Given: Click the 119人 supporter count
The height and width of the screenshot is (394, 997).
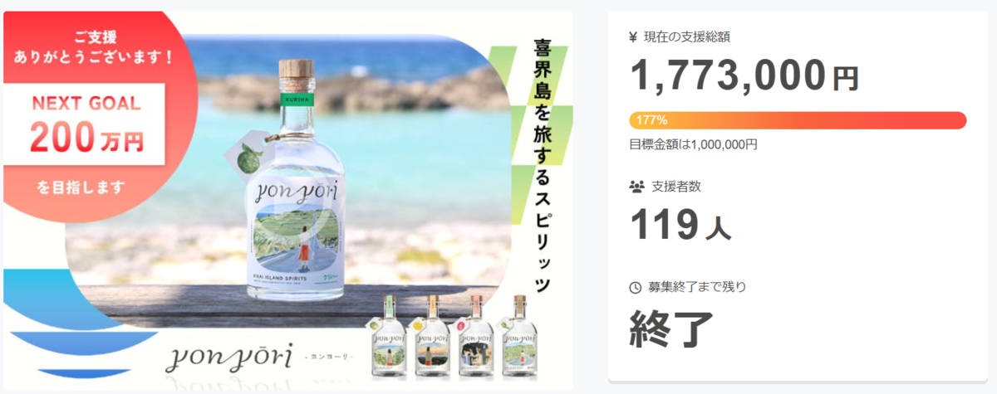Looking at the screenshot, I should point(680,224).
